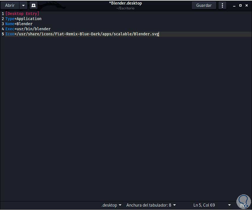This screenshot has width=252, height=210.
Task: Place cursor in Type=Application line
Action: [x=23, y=19]
